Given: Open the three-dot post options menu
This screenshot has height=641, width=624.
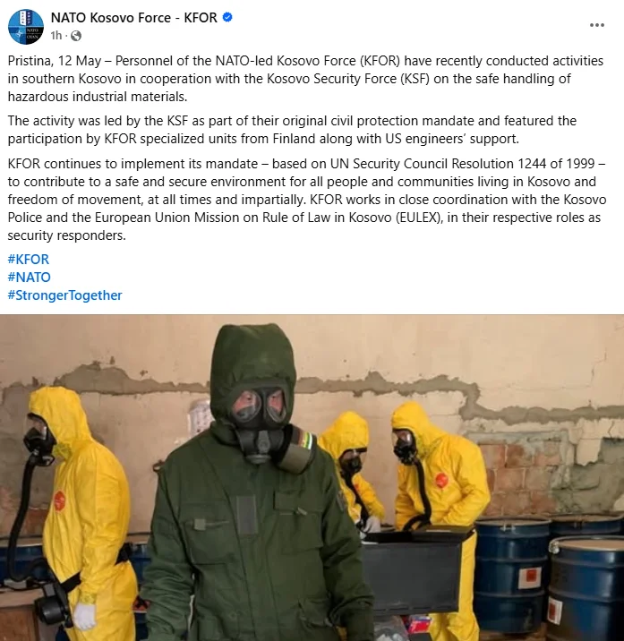Looking at the screenshot, I should (597, 25).
